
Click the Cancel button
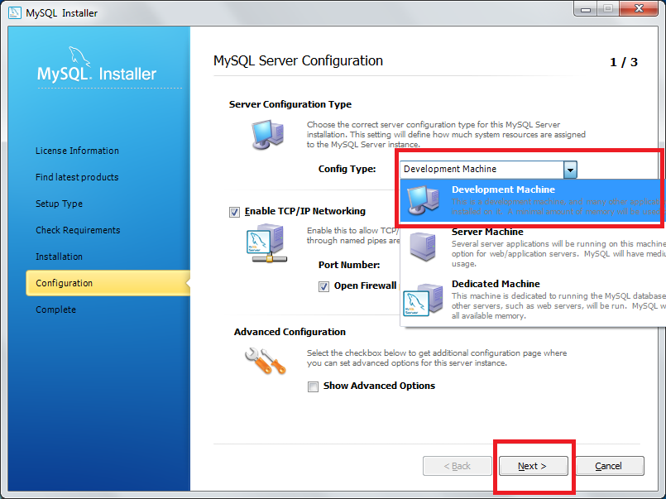610,466
